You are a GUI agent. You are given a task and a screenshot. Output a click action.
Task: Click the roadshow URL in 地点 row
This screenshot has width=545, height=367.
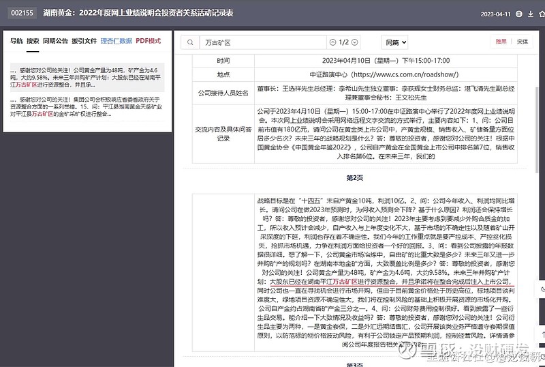(406, 74)
